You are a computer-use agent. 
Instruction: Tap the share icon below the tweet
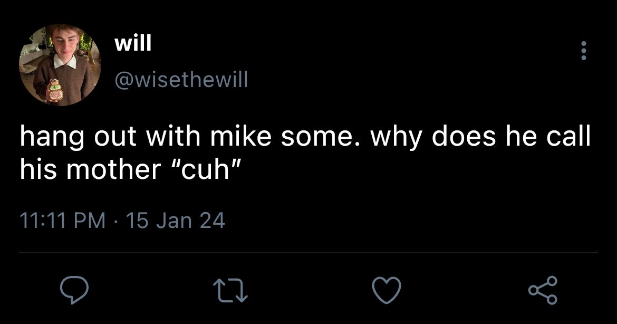point(543,290)
